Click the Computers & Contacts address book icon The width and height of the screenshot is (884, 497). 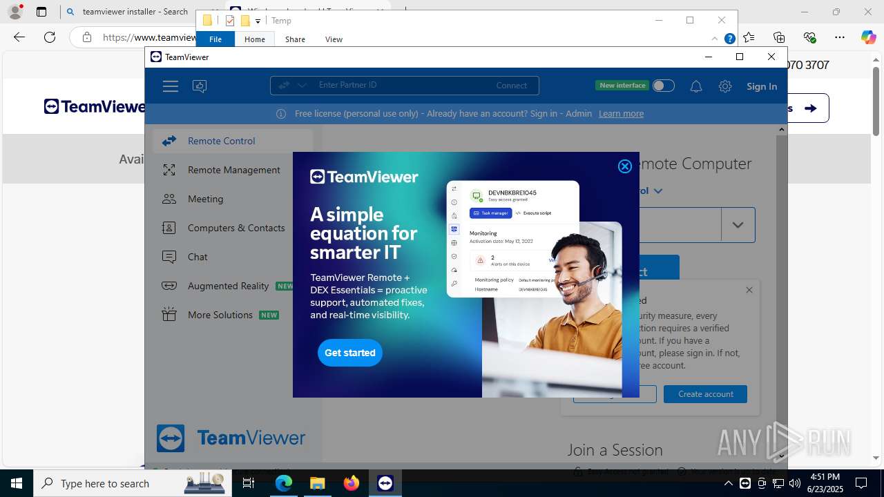(169, 228)
